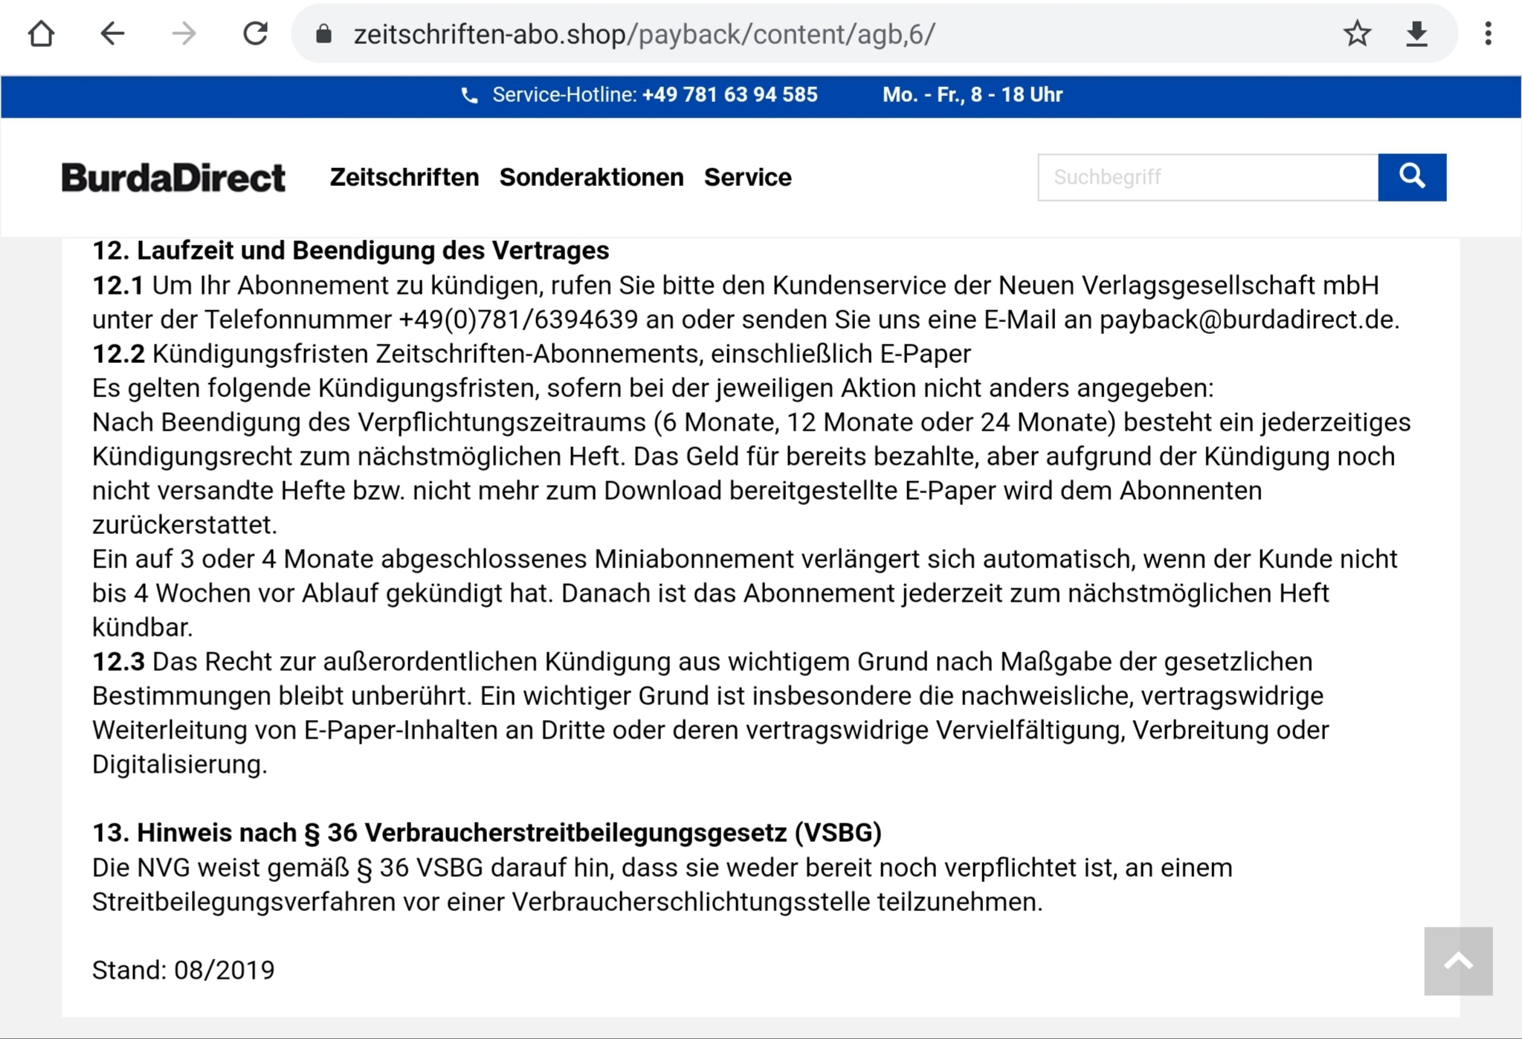Click the hotline number +49 781 63 94 585
Screen dimensions: 1522x1039
pyautogui.click(x=729, y=95)
